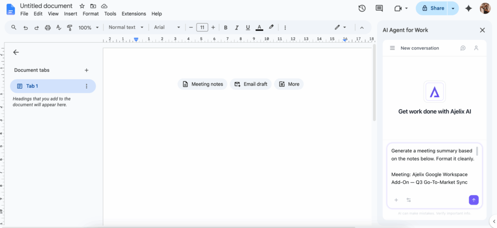This screenshot has height=228, width=497.
Task: Click the search menus magnifier icon
Action: point(14,28)
